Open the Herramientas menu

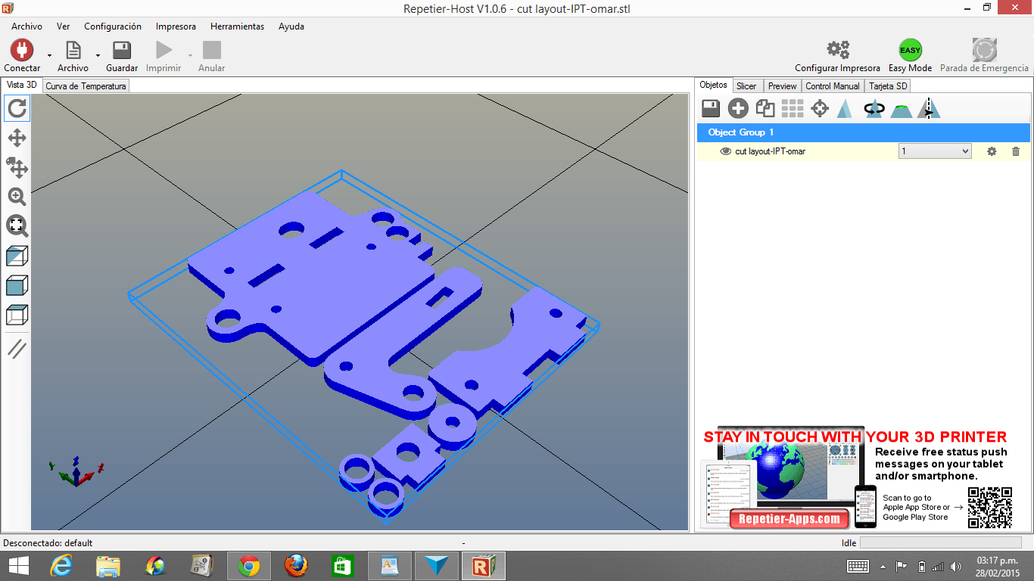(238, 26)
